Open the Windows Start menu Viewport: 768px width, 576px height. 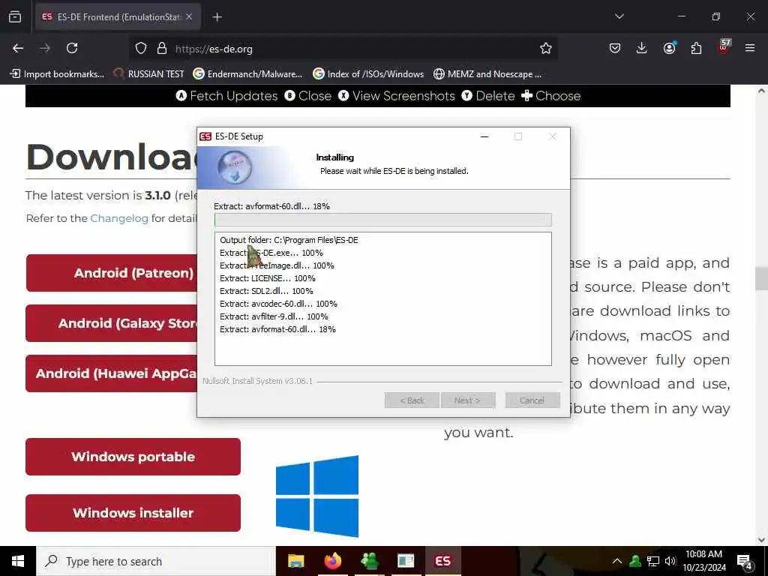(18, 561)
